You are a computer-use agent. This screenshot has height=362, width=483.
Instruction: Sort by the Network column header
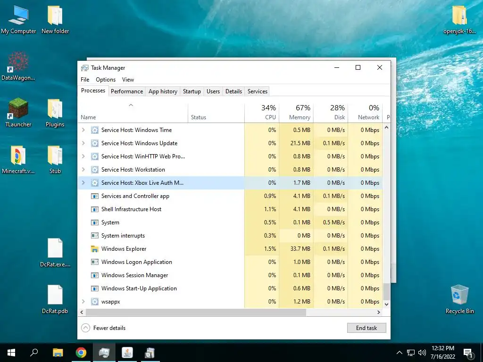click(365, 113)
